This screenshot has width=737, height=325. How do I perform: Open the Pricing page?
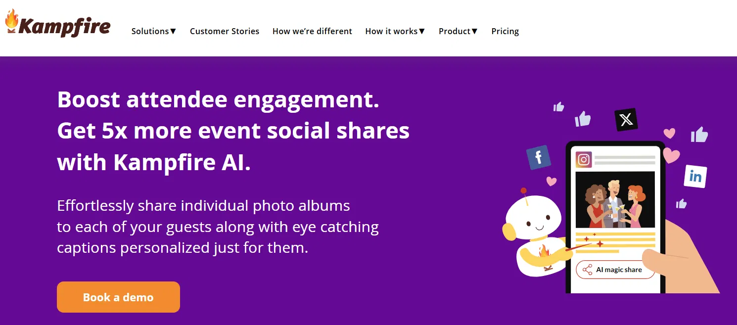click(x=505, y=31)
